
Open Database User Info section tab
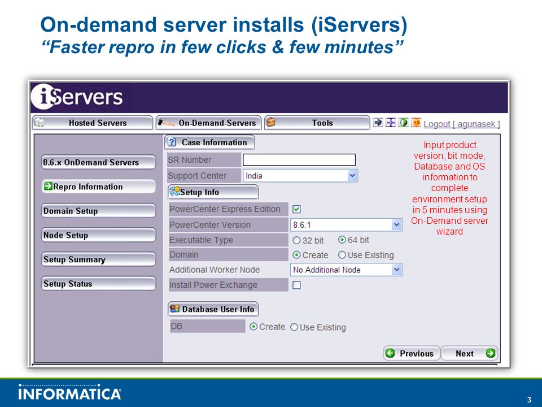point(213,309)
